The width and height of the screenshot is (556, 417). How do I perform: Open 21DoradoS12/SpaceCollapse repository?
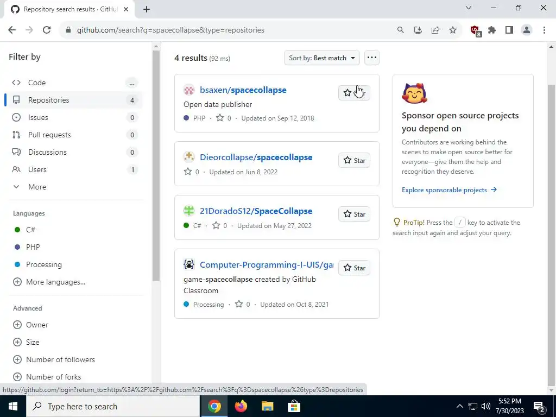pos(256,211)
